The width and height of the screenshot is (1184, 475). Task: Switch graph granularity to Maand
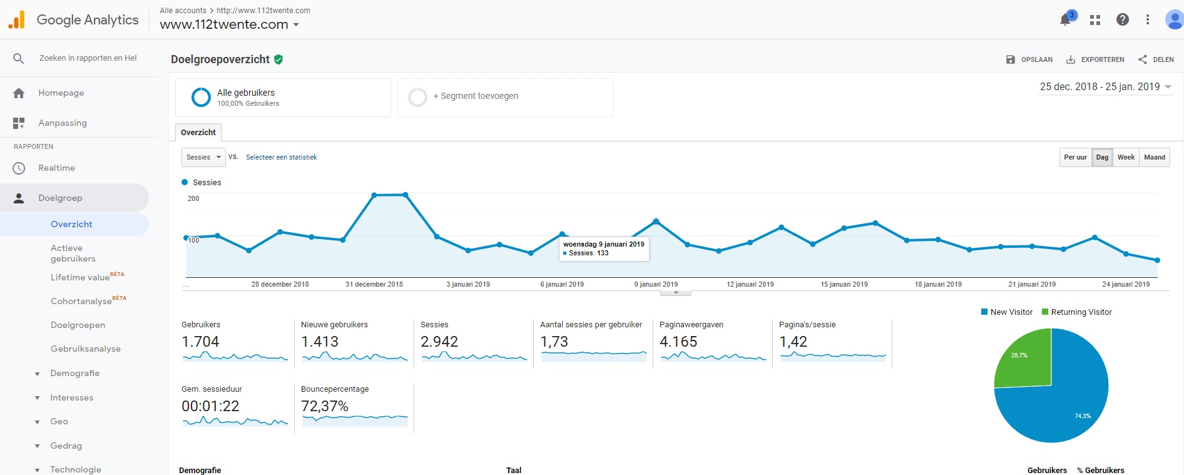(1155, 157)
